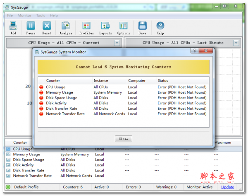The width and height of the screenshot is (248, 196).
Task: Click red error icon beside Memory Usage
Action: pos(41,92)
